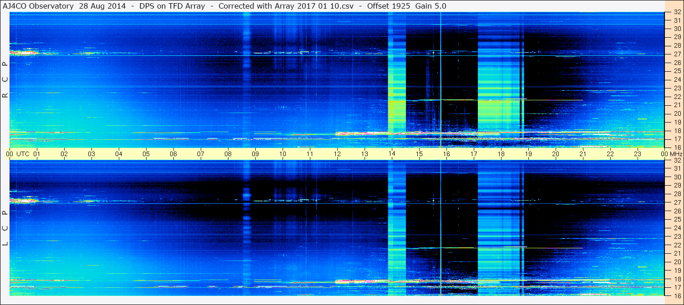Select the 11 hour mark on time axis
Viewport: 684px width, 305px height.
tap(310, 154)
